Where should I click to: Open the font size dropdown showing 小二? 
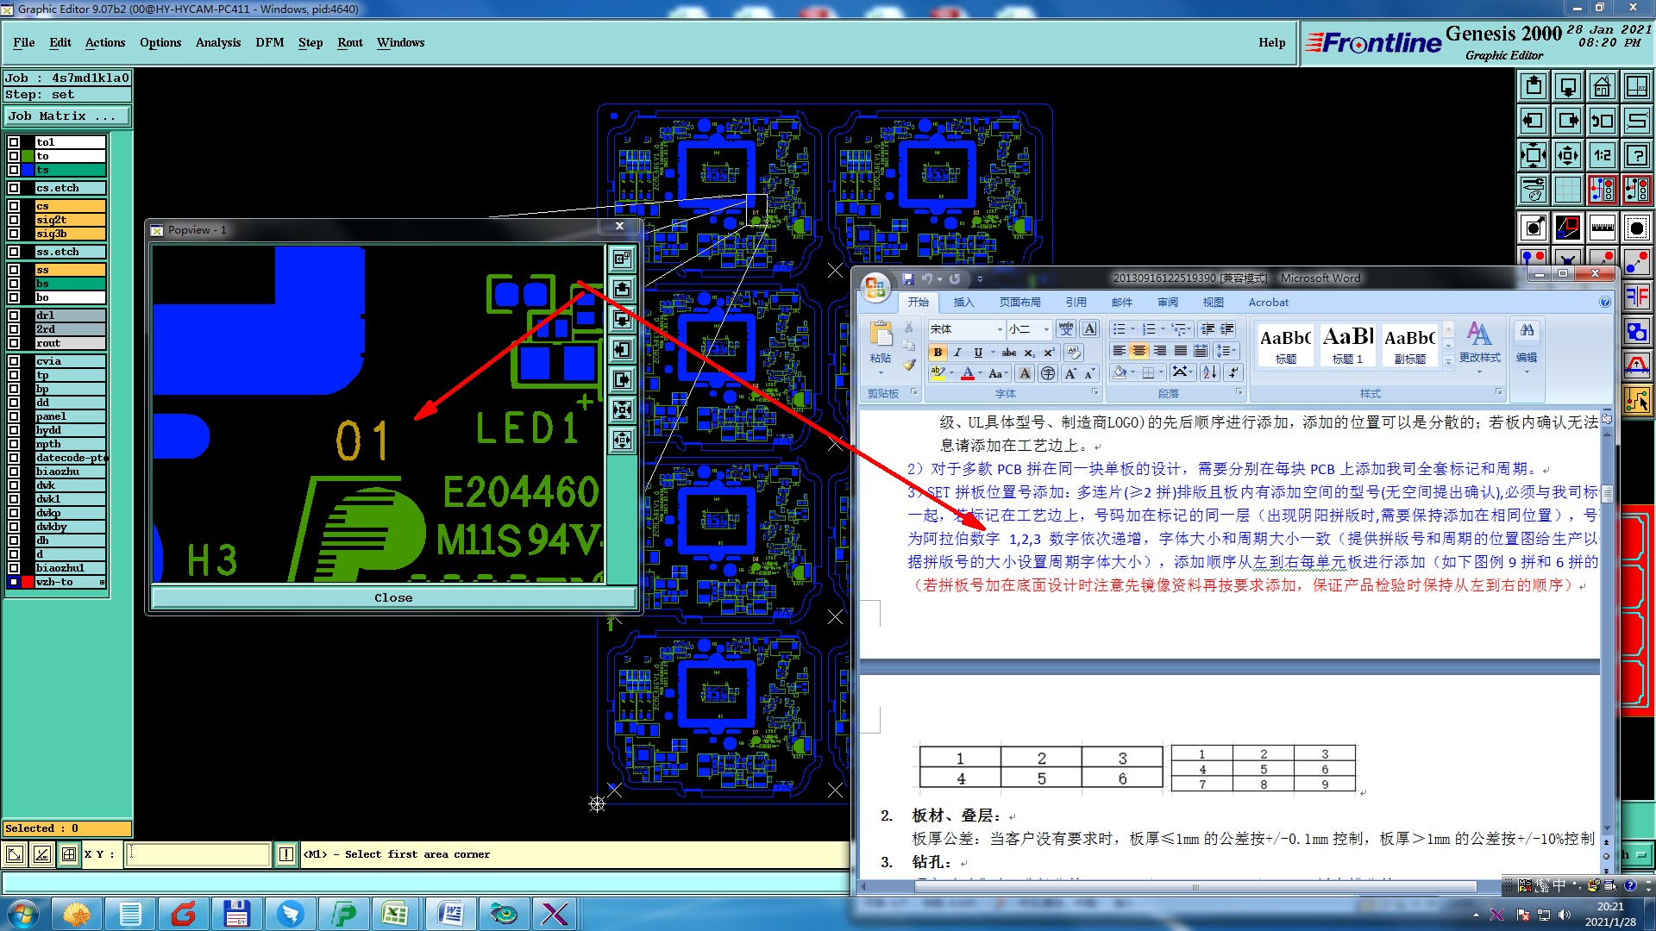[x=1046, y=329]
